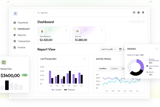Open Total Balance card options menu
Screen dimensions: 160x107
coord(66,30)
